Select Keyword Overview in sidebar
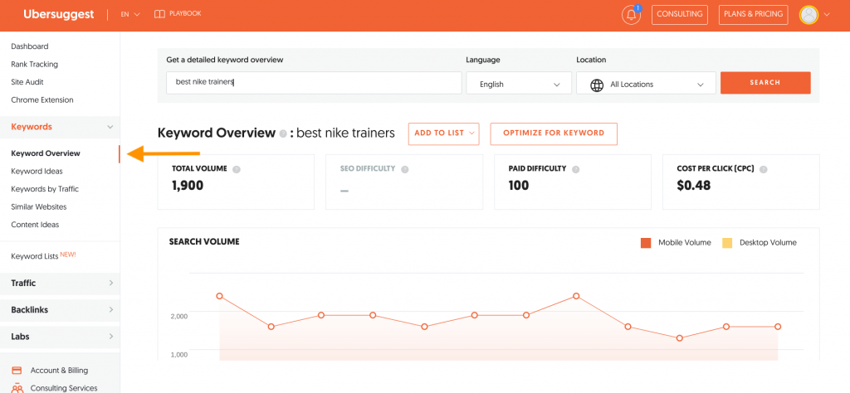The height and width of the screenshot is (393, 850). (46, 153)
